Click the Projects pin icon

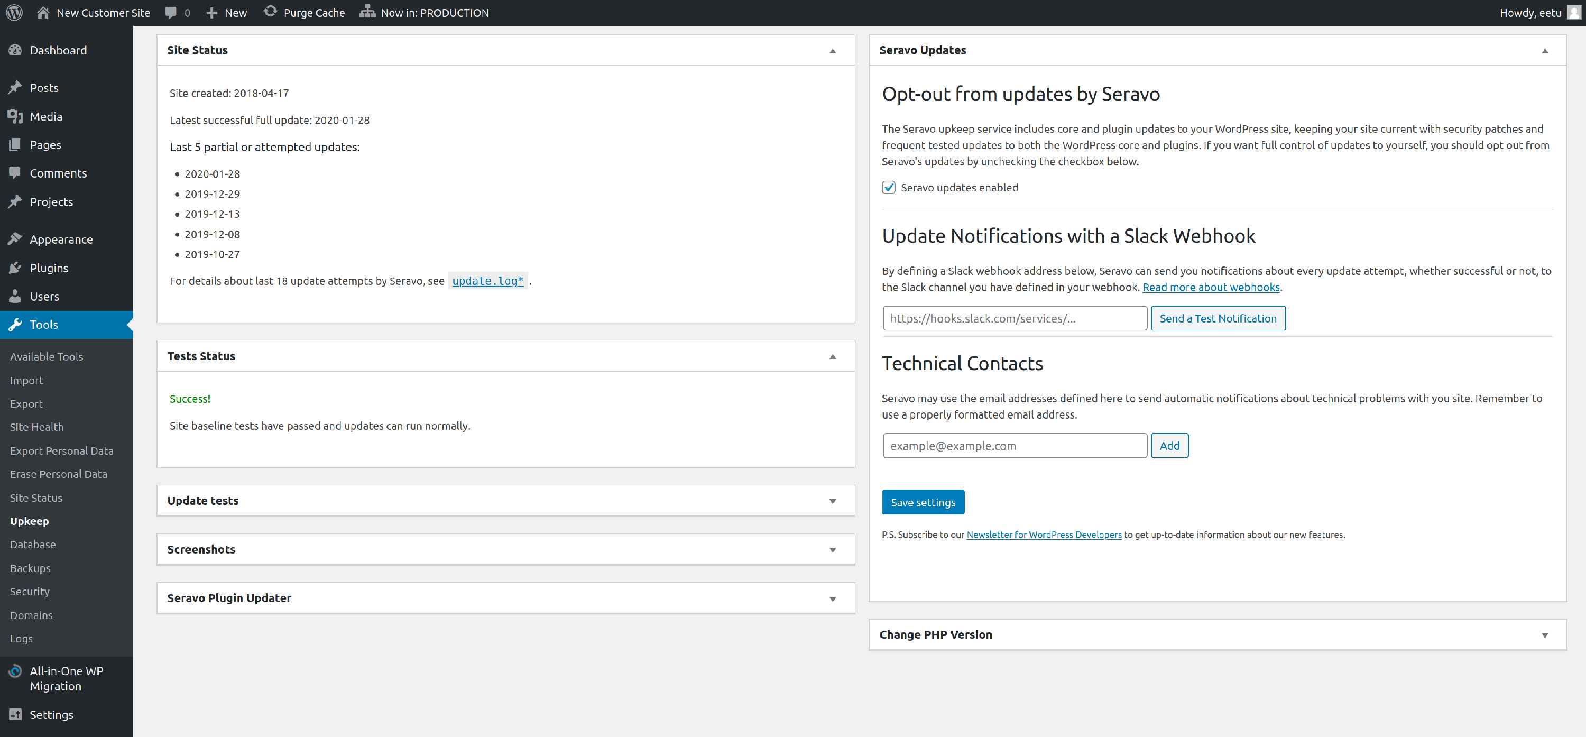15,201
